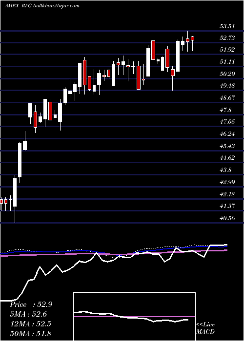Click the MACD inset chart panel

point(134,317)
